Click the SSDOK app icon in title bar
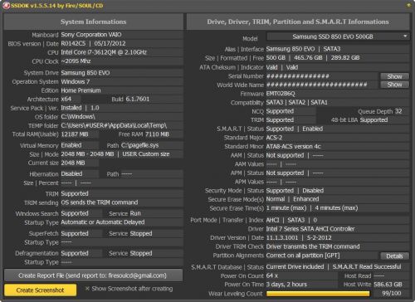Viewport: 415px width, 302px height. tap(6, 6)
